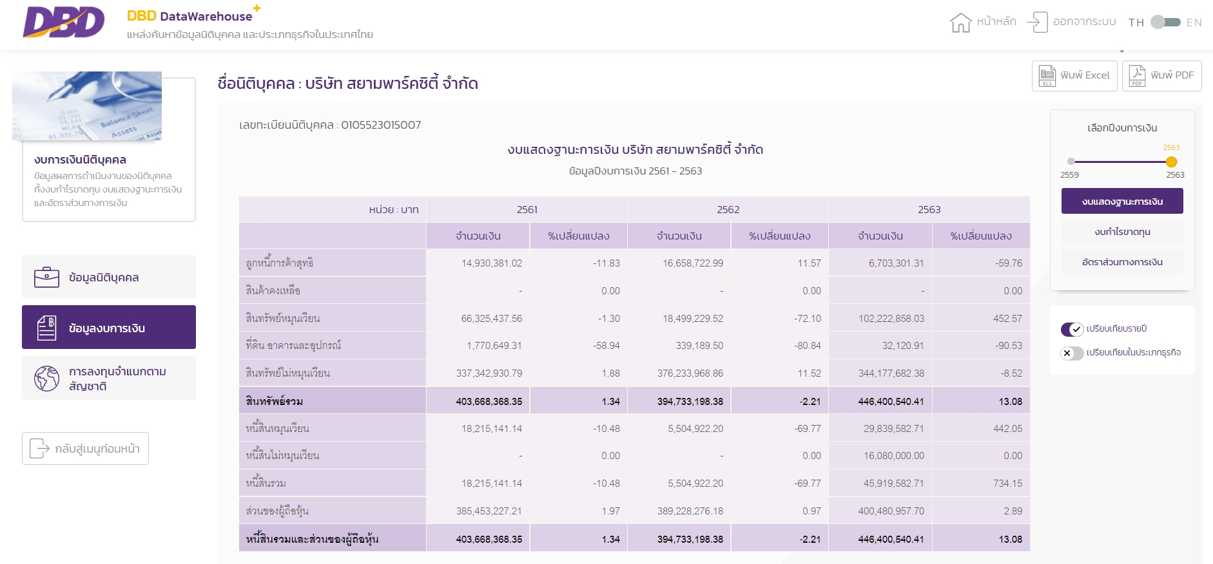The image size is (1213, 564).
Task: Click the DBD logo
Action: point(64,23)
